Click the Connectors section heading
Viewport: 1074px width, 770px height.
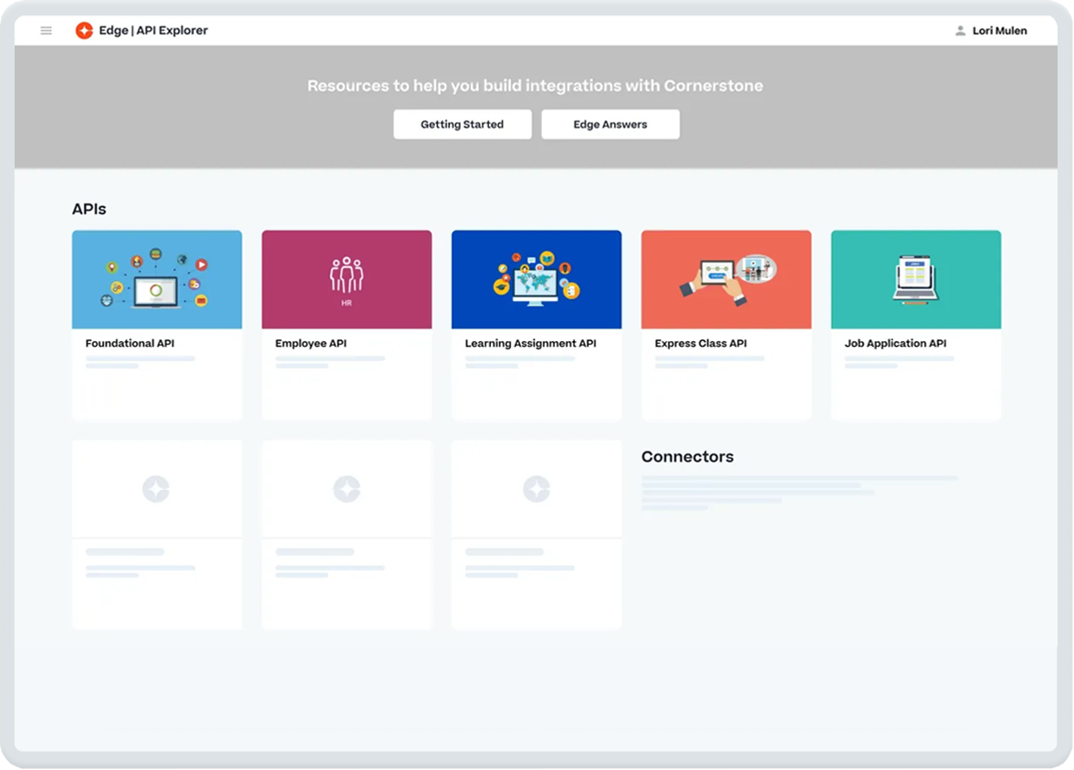click(x=687, y=456)
